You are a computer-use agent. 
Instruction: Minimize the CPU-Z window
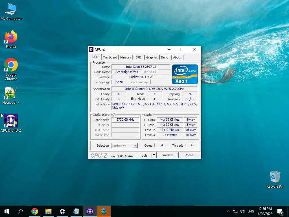[x=169, y=49]
